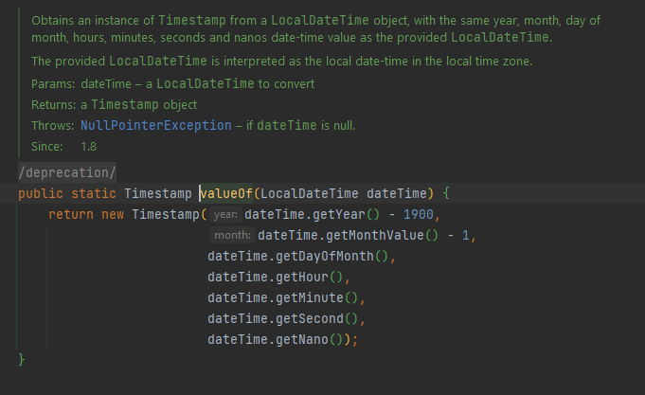Click dateTime.getDayOfMonth() call

click(x=298, y=256)
